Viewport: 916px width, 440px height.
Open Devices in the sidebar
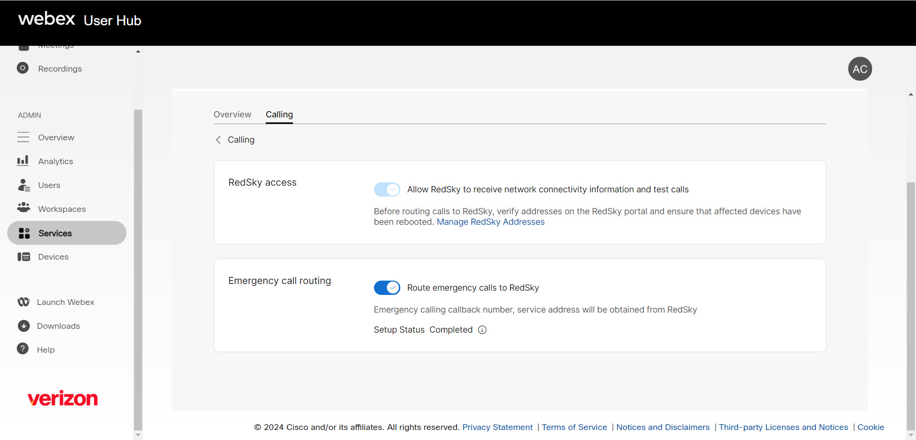pos(53,257)
